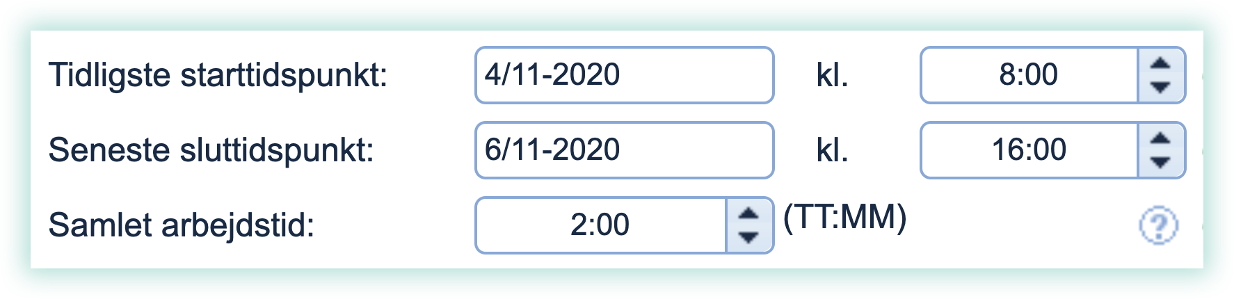This screenshot has width=1234, height=299.
Task: Click the "(TT:MM)" format hint
Action: tap(844, 218)
